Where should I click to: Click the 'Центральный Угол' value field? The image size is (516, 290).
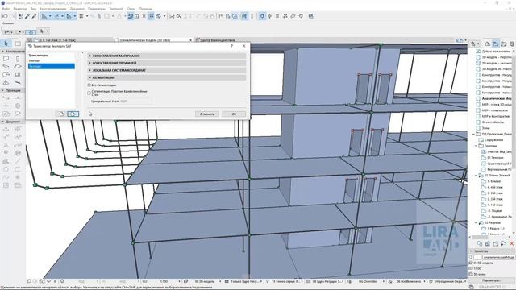(135, 101)
